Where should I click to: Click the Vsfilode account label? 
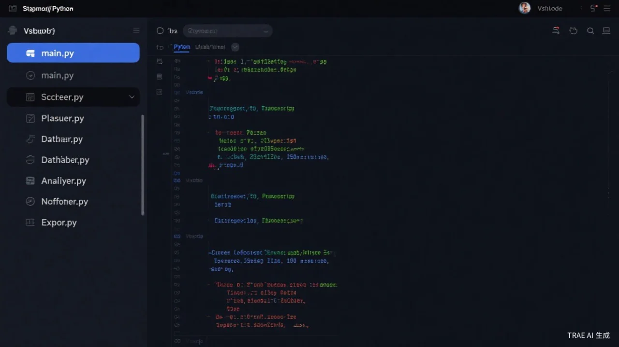pyautogui.click(x=550, y=9)
